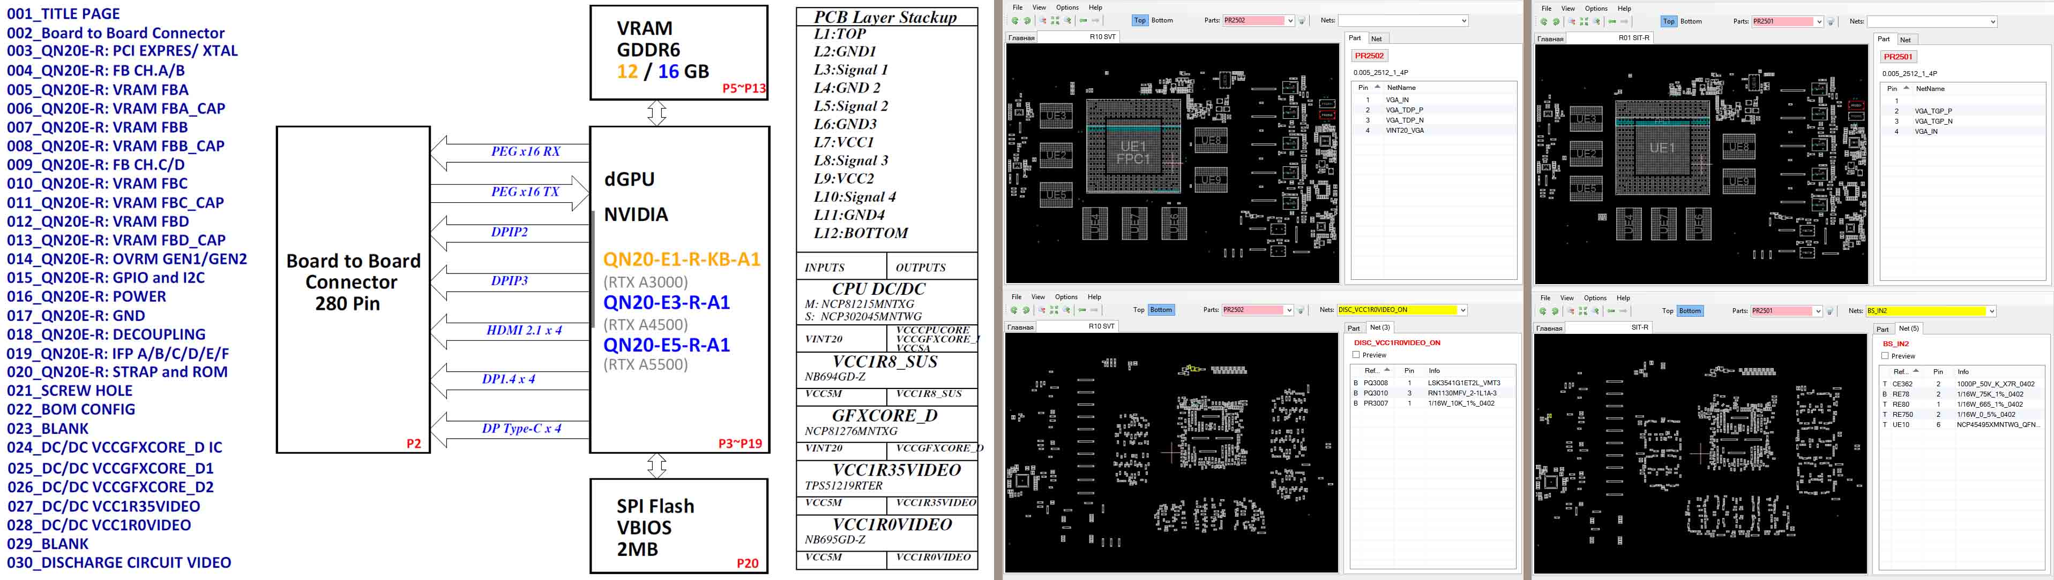Click fit-to-window icon in DISC_VCC1R0VIDEO_ON window
Screen dimensions: 2054x580
coord(1054,309)
